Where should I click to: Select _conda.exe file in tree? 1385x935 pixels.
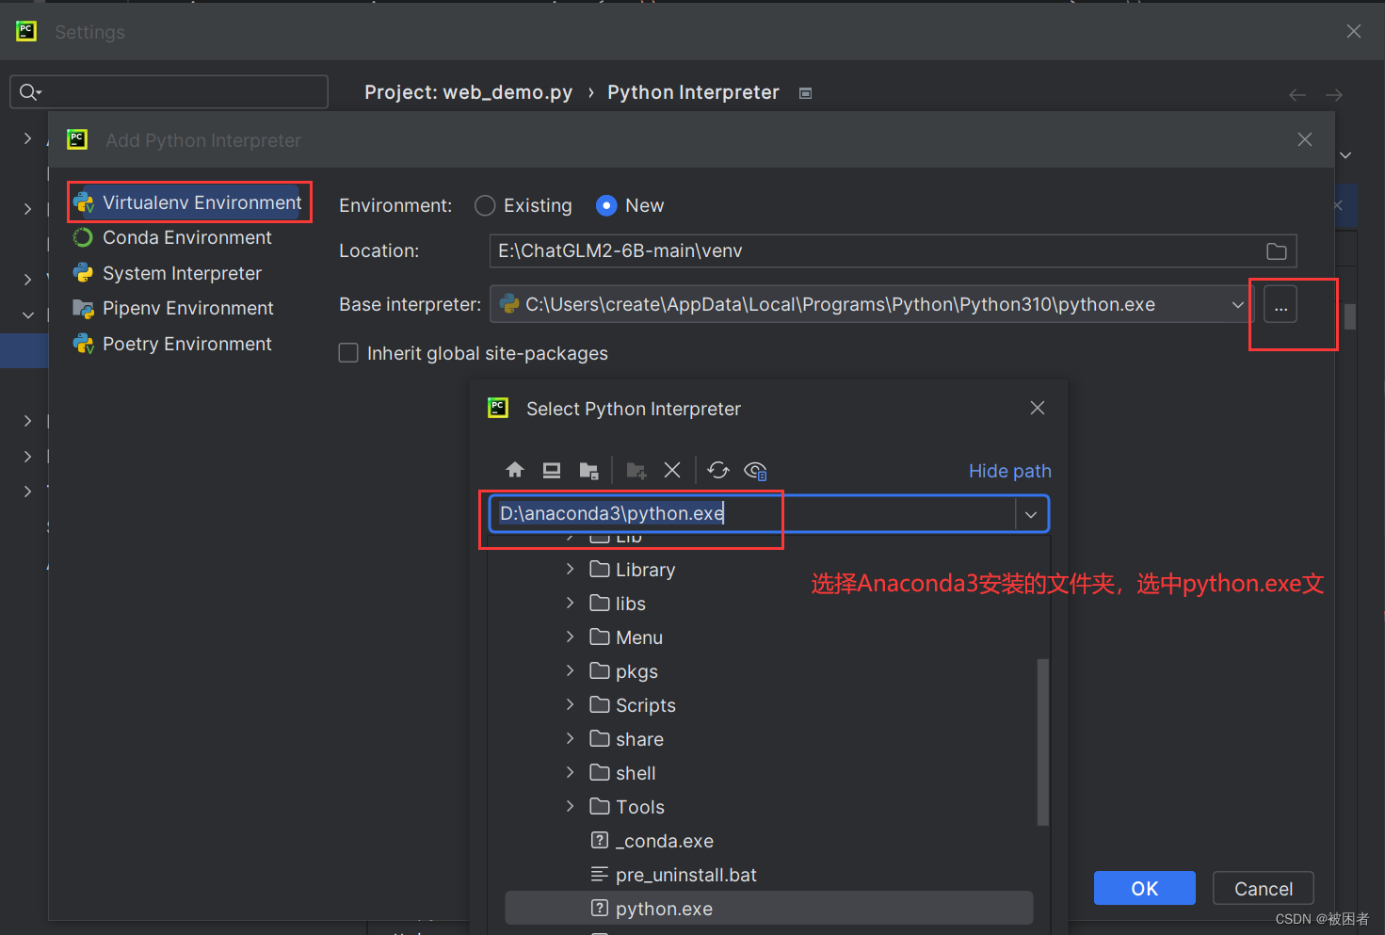768,841
